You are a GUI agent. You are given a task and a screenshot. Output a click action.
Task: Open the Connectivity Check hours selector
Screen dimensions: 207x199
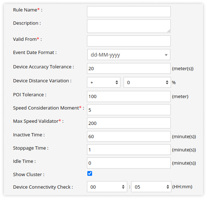coord(107,186)
